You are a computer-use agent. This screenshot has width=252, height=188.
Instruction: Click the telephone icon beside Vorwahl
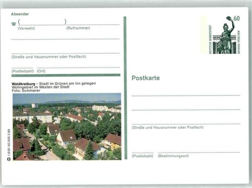click(x=14, y=24)
